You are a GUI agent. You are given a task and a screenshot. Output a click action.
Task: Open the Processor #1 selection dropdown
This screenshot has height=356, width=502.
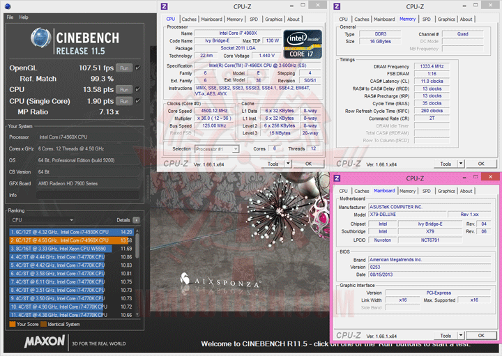click(x=217, y=149)
